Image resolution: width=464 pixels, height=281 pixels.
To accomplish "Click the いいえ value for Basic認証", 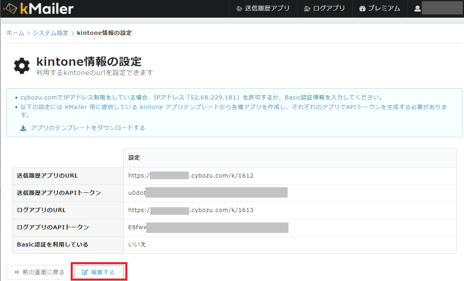I will point(132,245).
